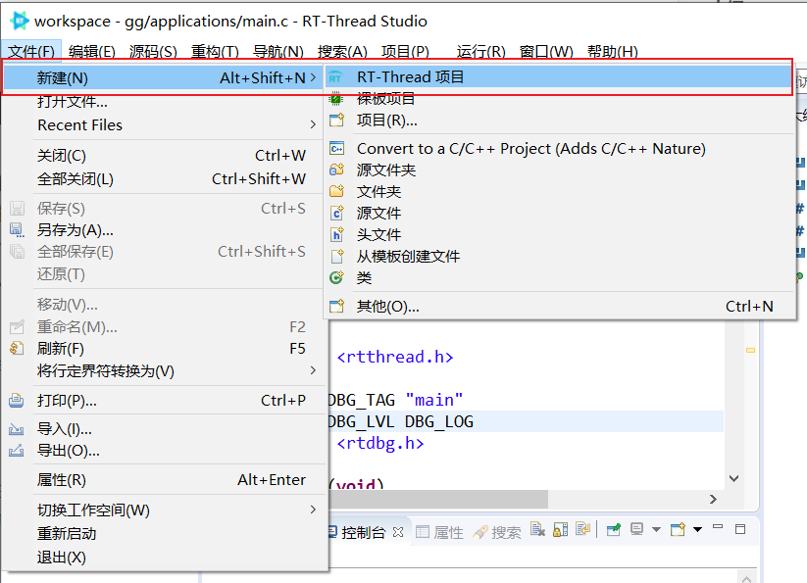The width and height of the screenshot is (807, 583).
Task: Choose 重新启动 menu entry
Action: 164,533
